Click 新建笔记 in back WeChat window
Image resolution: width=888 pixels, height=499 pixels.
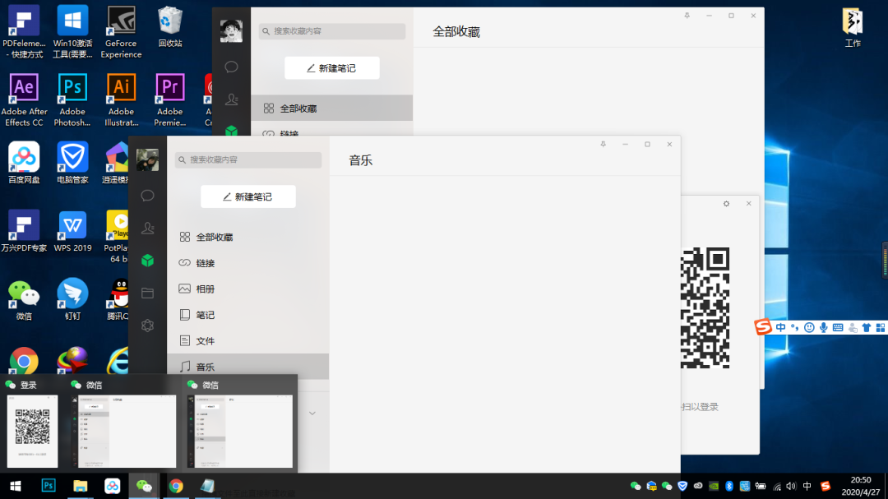[332, 68]
